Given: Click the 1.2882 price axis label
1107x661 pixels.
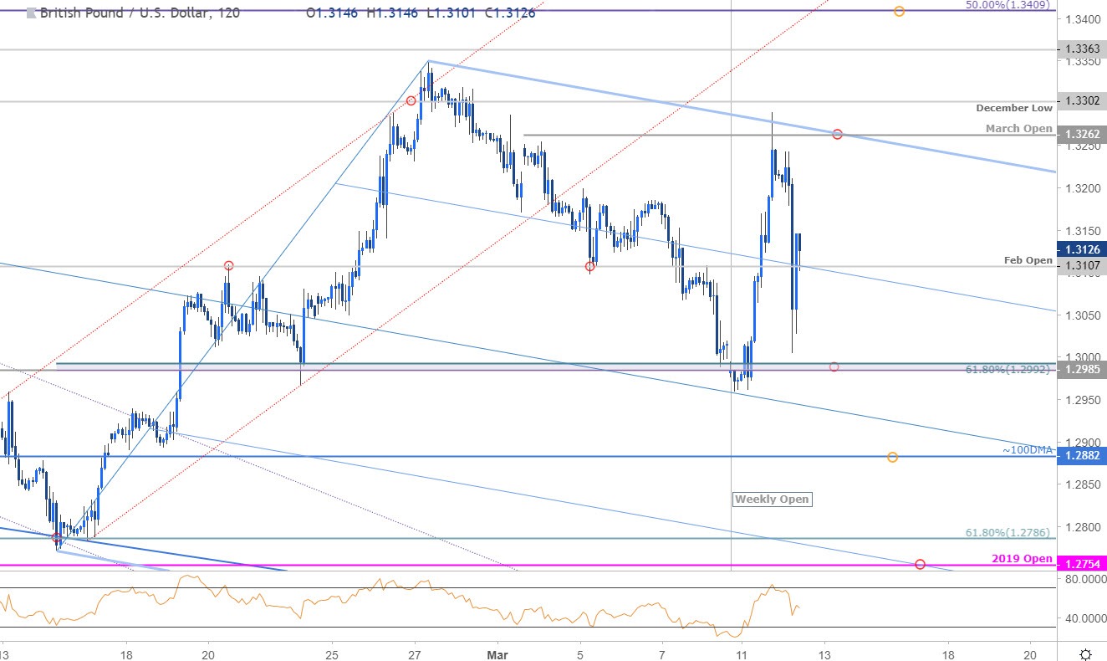Looking at the screenshot, I should click(x=1081, y=456).
